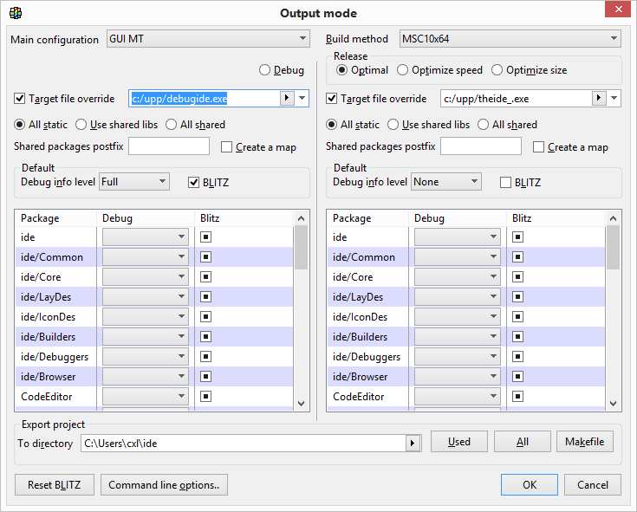Click the left package list scrollbar thumb
This screenshot has height=512, width=637.
coord(301,248)
